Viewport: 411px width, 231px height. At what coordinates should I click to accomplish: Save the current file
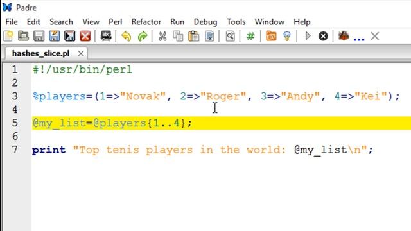pos(39,36)
